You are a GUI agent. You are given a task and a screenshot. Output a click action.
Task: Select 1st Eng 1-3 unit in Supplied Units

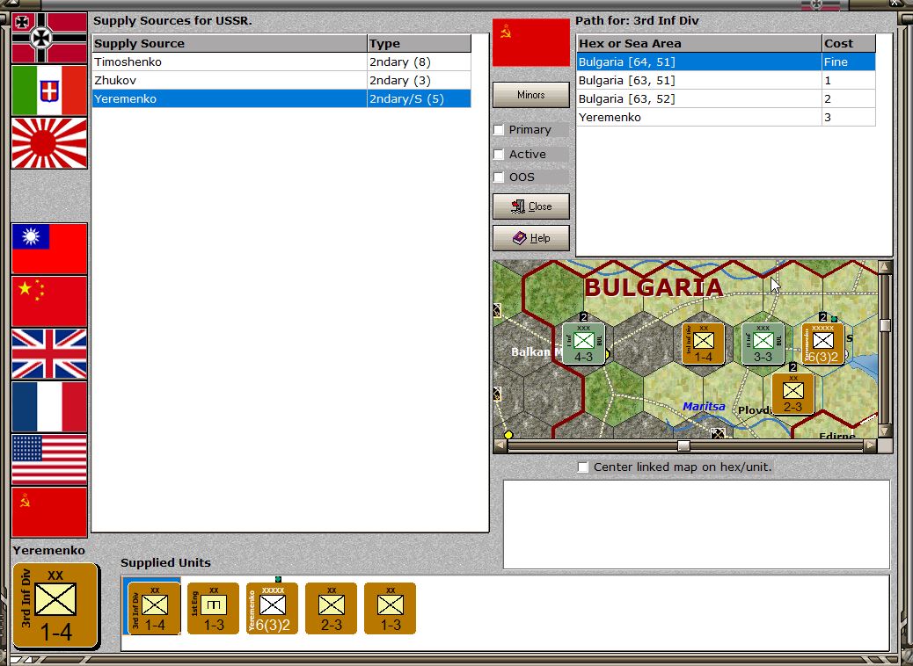[213, 608]
